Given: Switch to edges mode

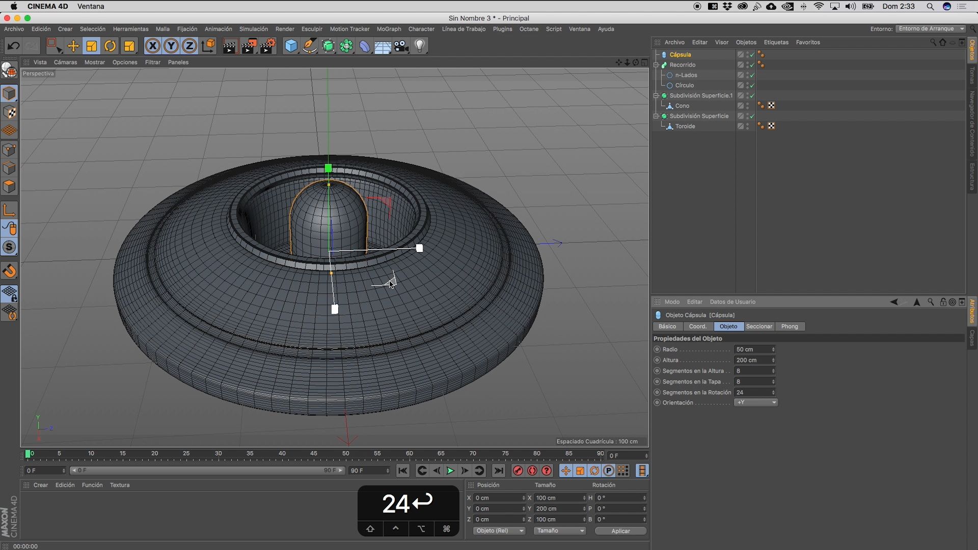Looking at the screenshot, I should pyautogui.click(x=9, y=168).
